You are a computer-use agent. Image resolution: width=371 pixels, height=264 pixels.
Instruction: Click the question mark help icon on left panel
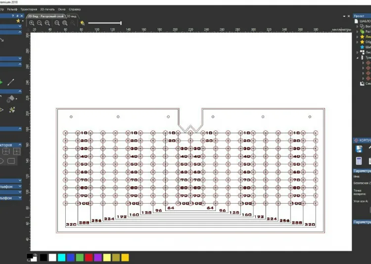point(13,16)
